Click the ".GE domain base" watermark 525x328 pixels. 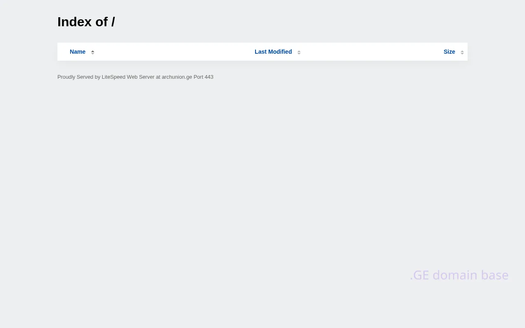click(459, 275)
